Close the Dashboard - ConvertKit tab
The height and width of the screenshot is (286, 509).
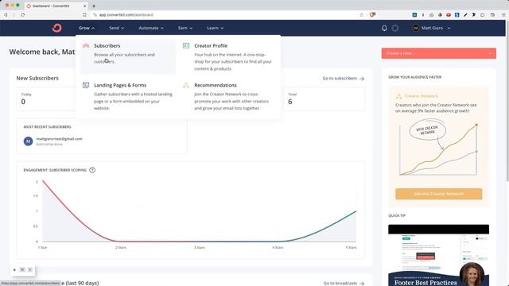(85, 6)
